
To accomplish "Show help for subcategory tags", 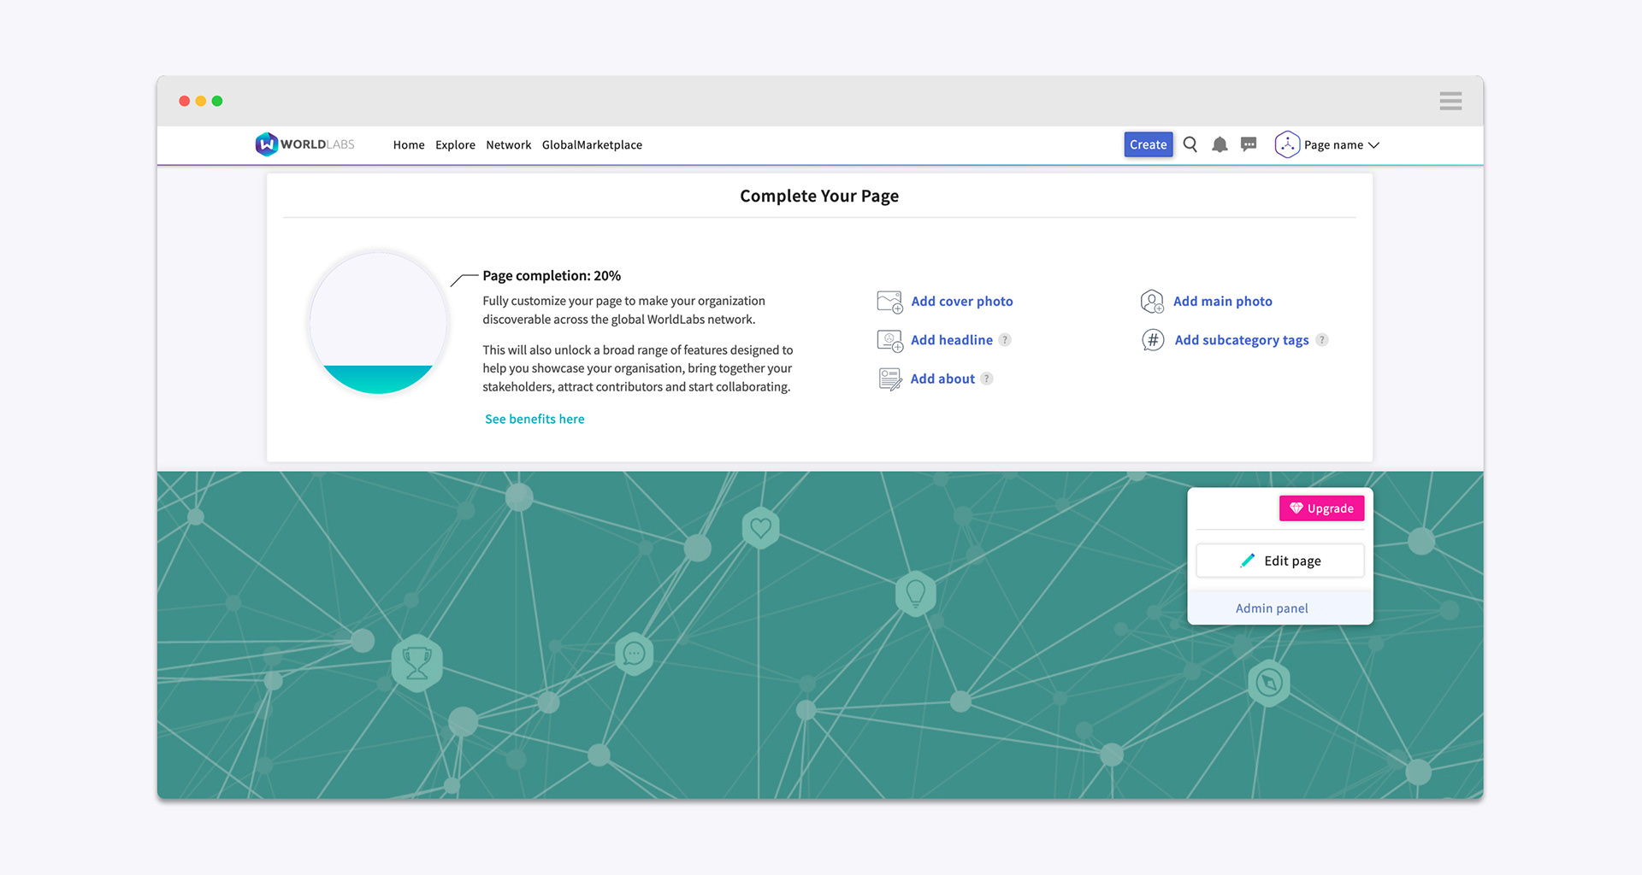I will click(1321, 340).
